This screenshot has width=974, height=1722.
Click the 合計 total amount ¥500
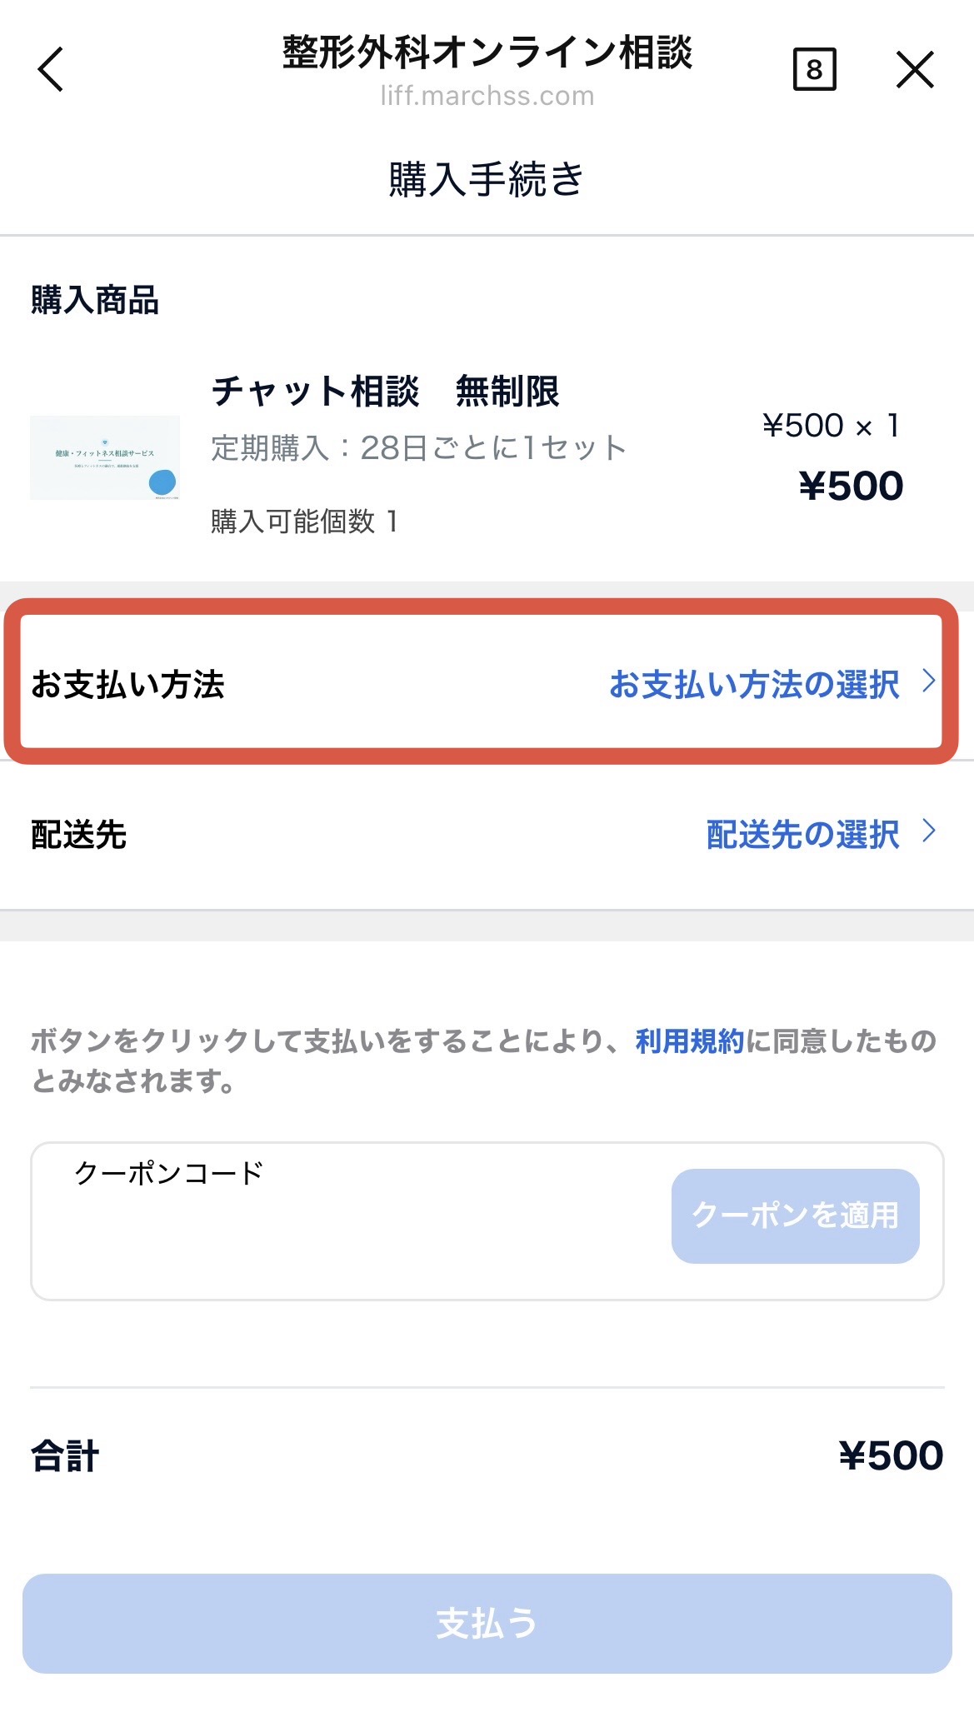click(x=890, y=1455)
